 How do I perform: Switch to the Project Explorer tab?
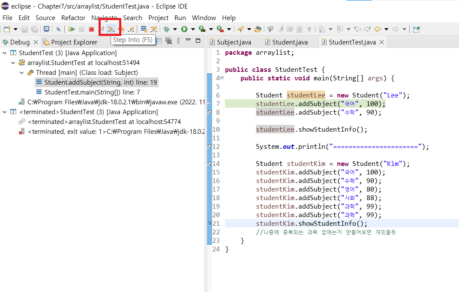(70, 42)
